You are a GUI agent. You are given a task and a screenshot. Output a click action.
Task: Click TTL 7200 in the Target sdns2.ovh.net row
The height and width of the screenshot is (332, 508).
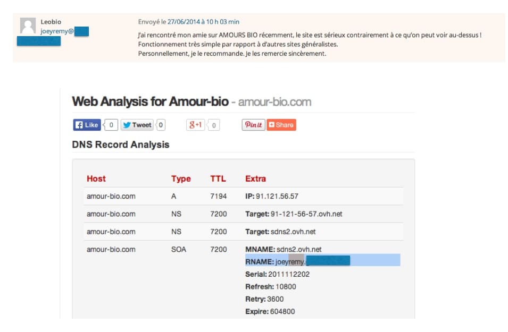click(x=219, y=232)
